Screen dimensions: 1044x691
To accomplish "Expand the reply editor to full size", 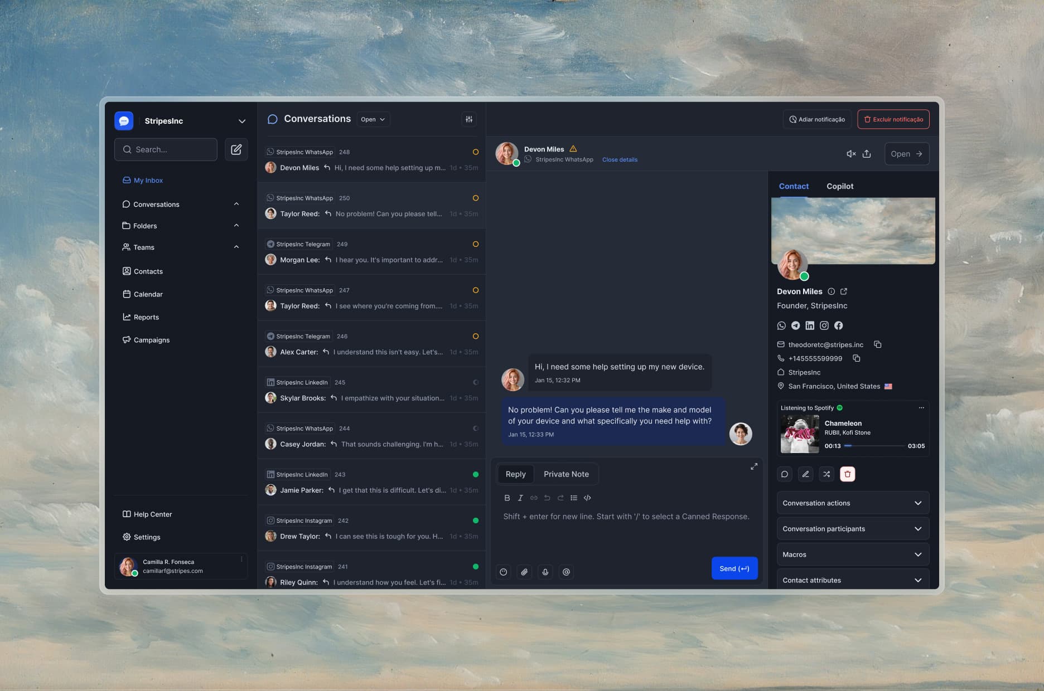I will click(x=754, y=466).
